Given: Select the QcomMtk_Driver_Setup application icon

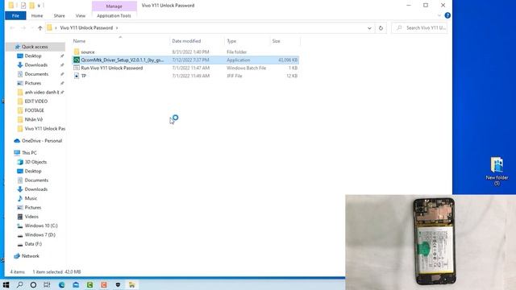Looking at the screenshot, I should click(77, 60).
